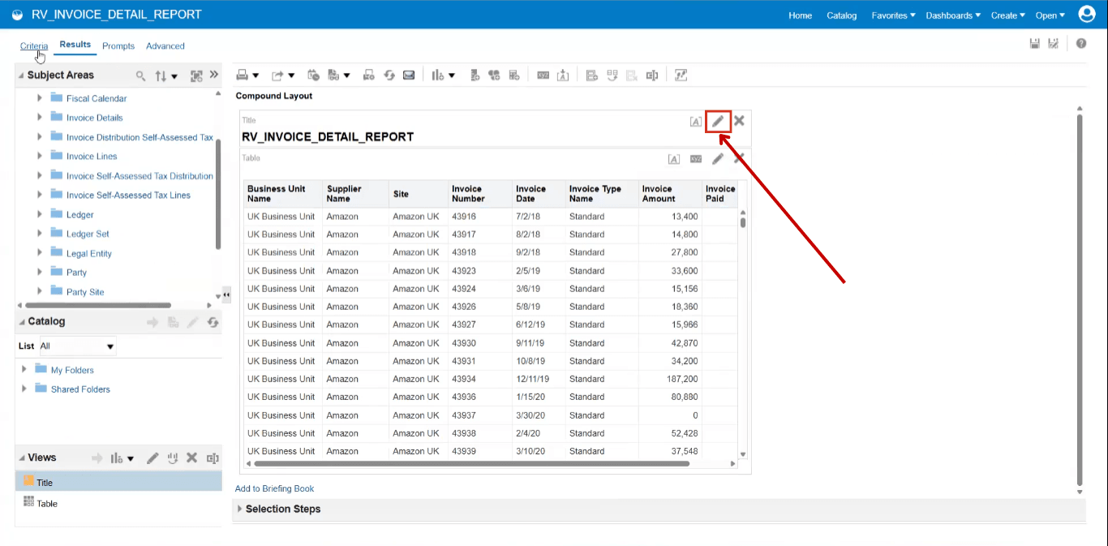
Task: Switch to the Criteria tab
Action: pyautogui.click(x=33, y=46)
